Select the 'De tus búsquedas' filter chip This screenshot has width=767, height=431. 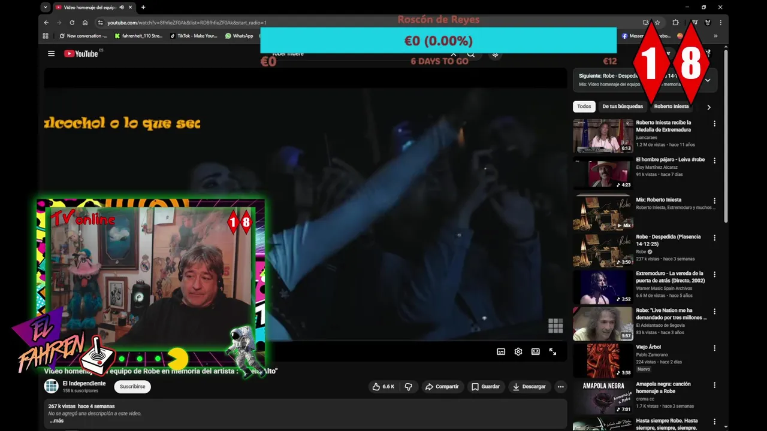pyautogui.click(x=623, y=107)
